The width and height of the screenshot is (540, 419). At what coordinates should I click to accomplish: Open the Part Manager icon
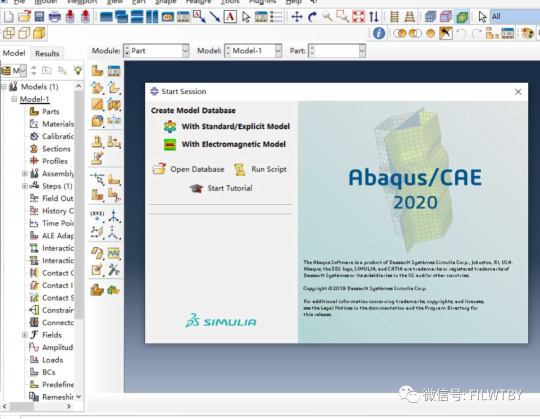pyautogui.click(x=114, y=71)
